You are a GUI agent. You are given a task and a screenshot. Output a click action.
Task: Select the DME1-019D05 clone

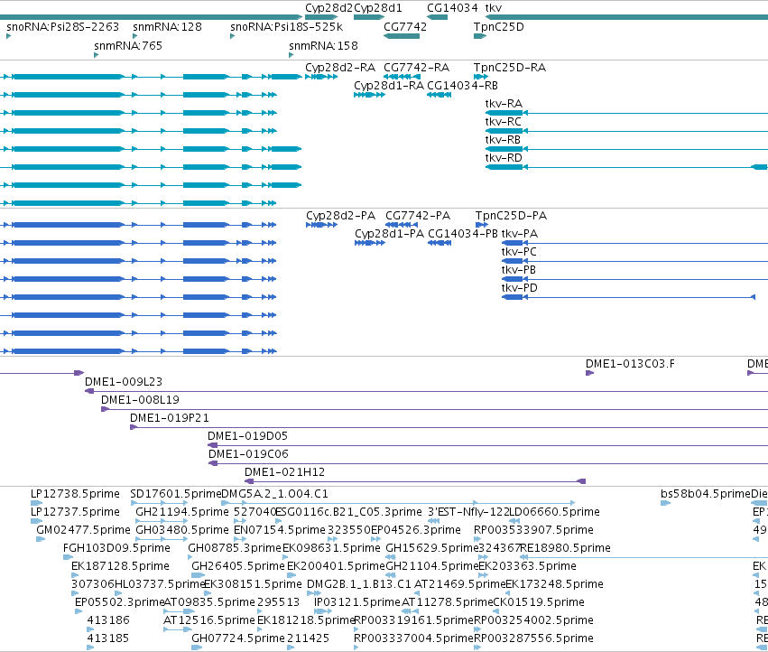tap(247, 436)
